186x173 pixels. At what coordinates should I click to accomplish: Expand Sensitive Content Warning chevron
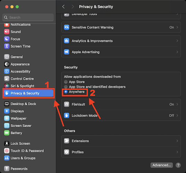pos(177,27)
